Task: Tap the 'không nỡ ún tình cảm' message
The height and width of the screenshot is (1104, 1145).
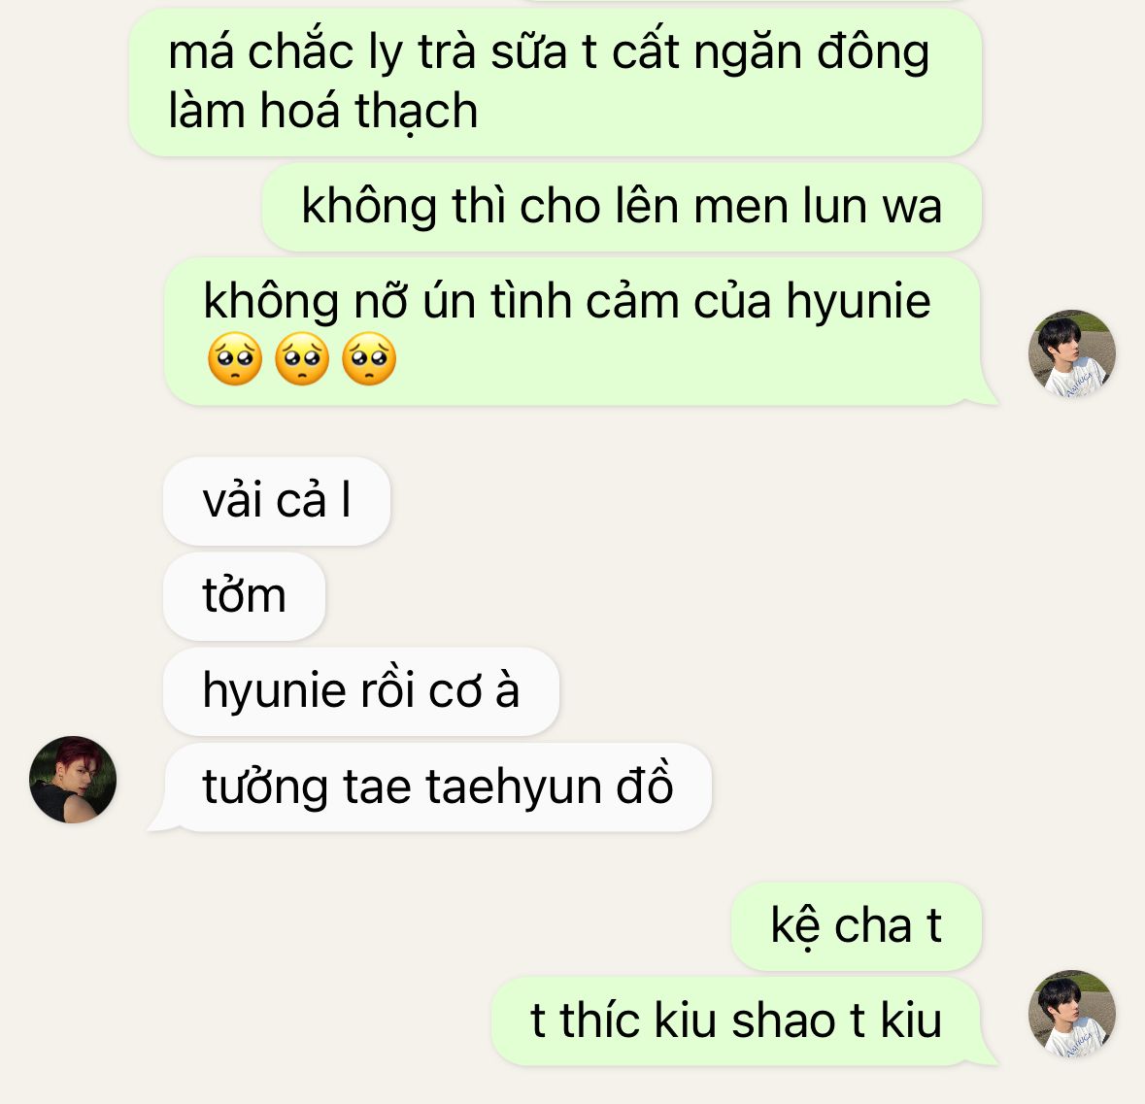Action: tap(573, 331)
